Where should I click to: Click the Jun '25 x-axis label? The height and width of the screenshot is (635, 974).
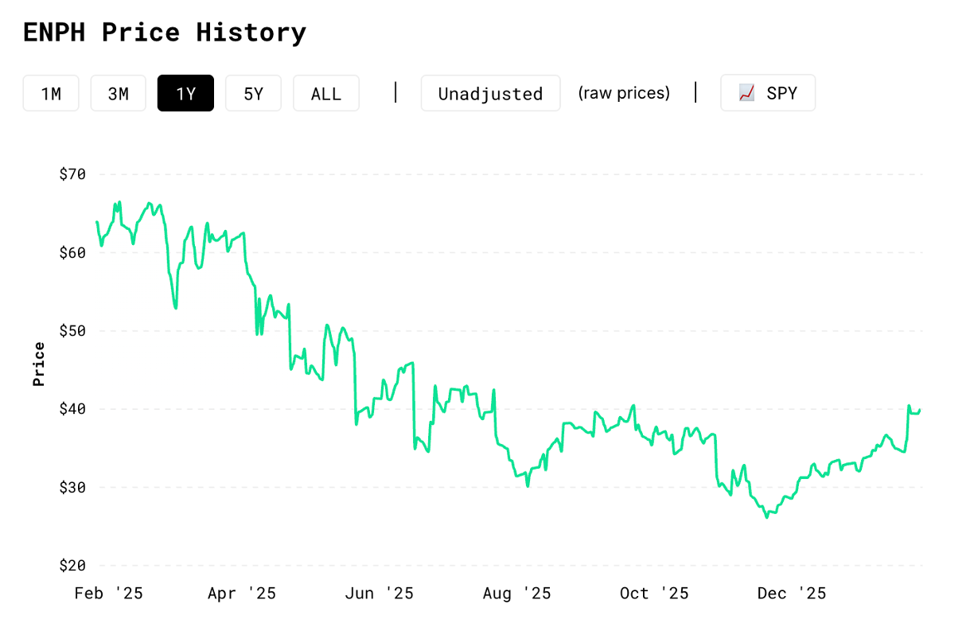coord(380,594)
